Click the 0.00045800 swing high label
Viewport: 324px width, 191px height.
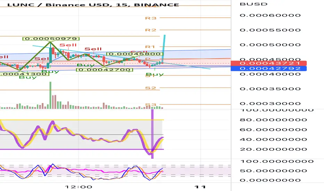pyautogui.click(x=135, y=54)
